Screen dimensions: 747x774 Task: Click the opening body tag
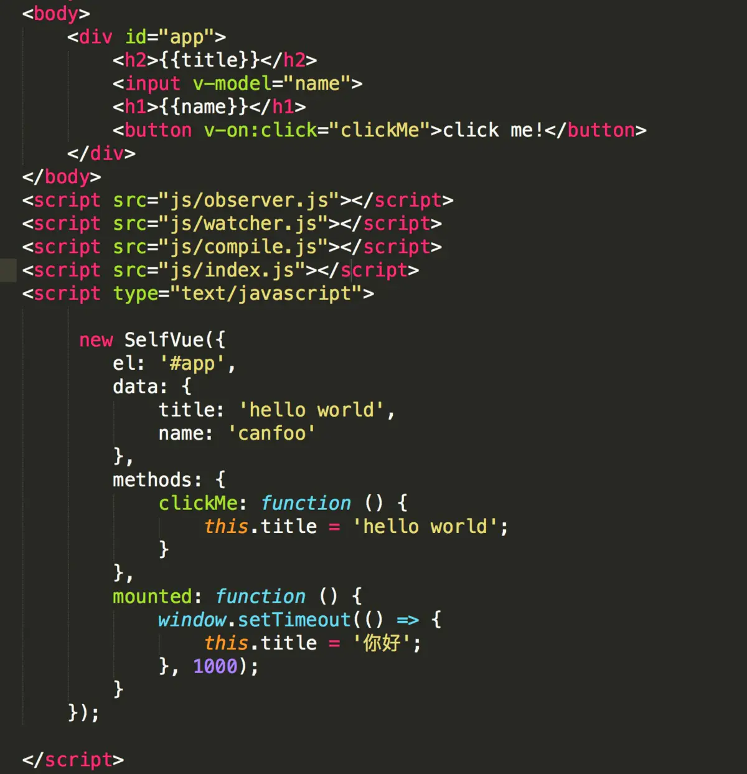pos(56,13)
